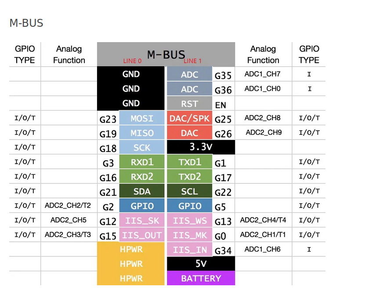Click the green RXD1 cell
The height and width of the screenshot is (298, 365).
coord(142,162)
